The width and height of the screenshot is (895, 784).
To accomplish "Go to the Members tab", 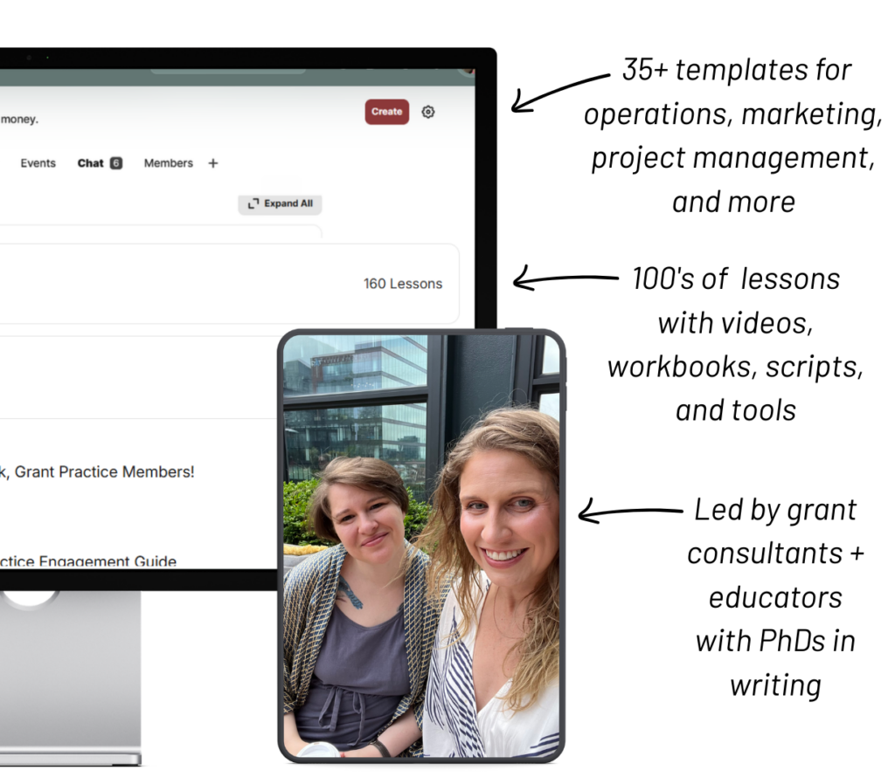I will [x=168, y=163].
